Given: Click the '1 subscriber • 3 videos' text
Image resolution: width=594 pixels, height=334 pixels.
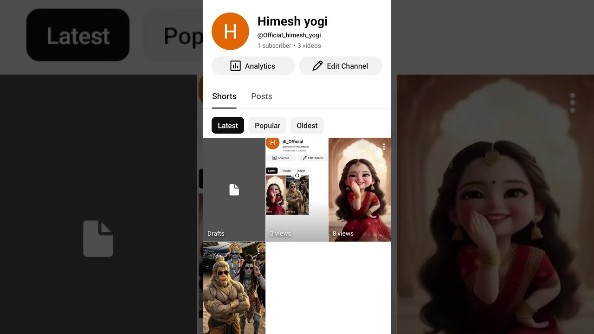Looking at the screenshot, I should coord(289,45).
